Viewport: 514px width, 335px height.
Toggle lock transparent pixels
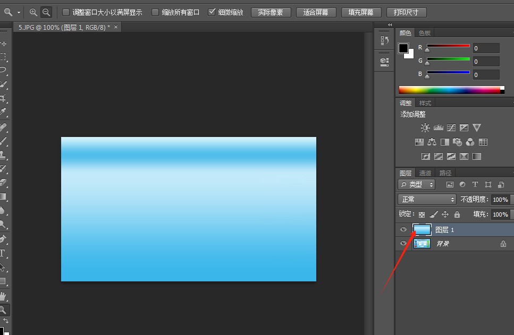pyautogui.click(x=422, y=214)
